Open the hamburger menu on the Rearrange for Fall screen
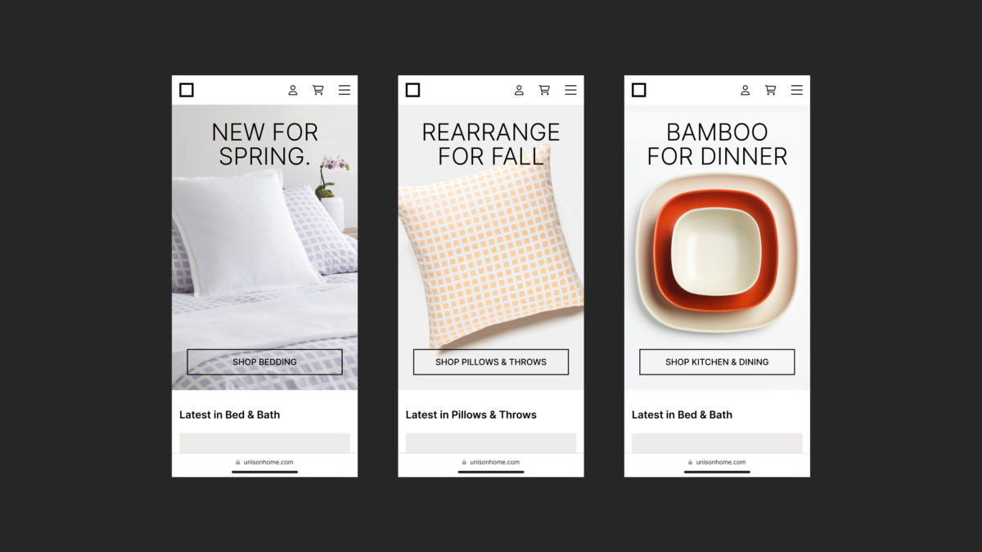982x552 pixels. [x=570, y=90]
